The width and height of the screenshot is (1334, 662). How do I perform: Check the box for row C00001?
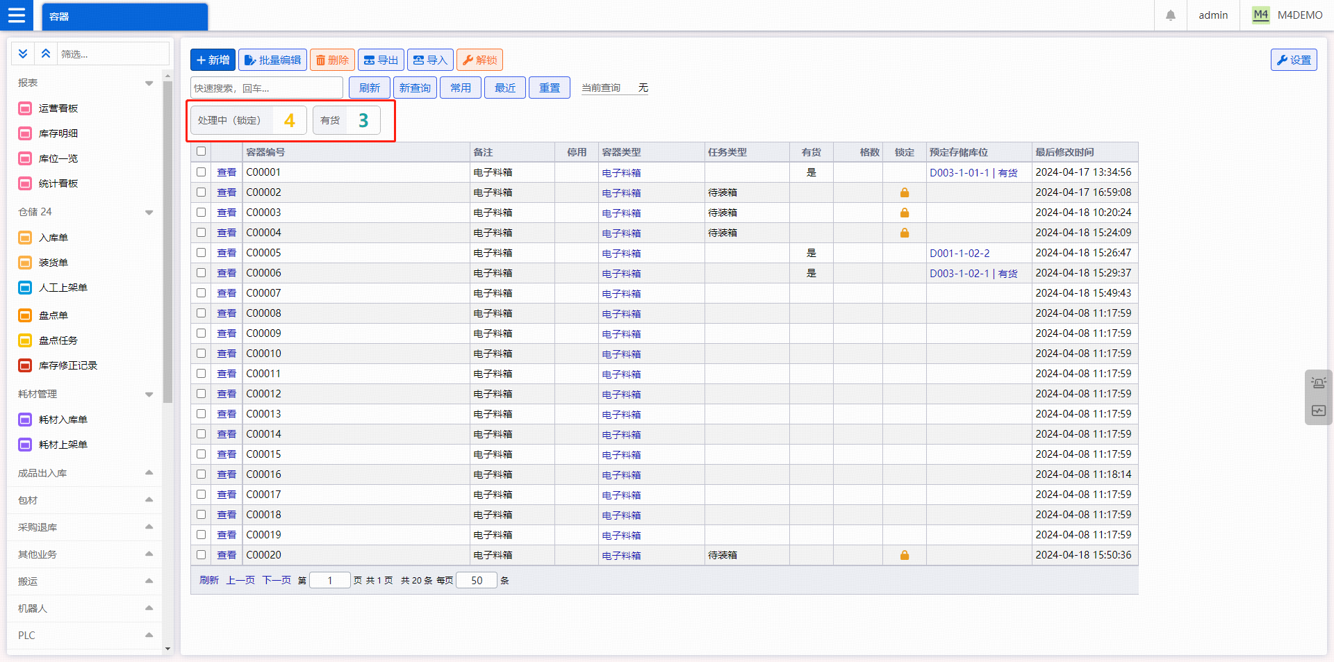[201, 172]
